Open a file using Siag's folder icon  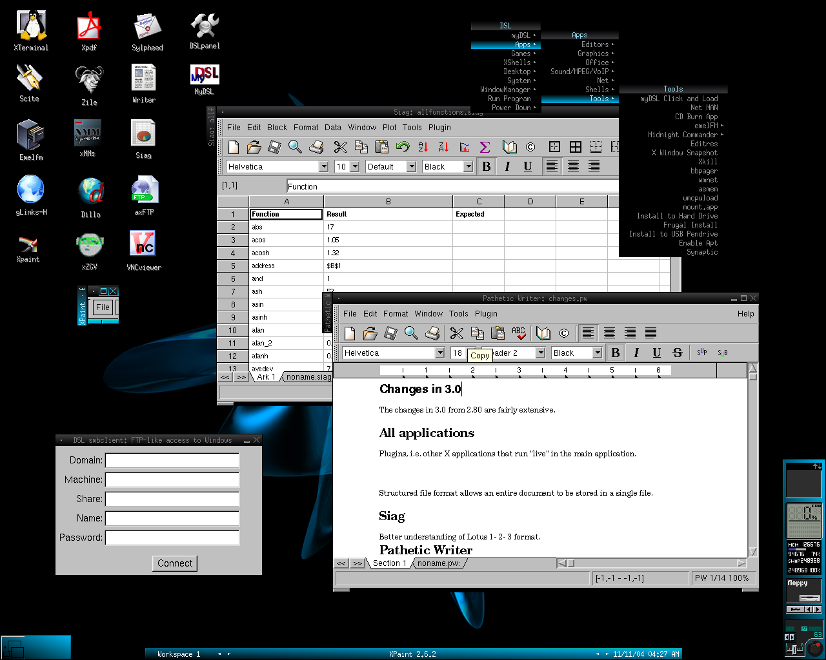click(254, 147)
